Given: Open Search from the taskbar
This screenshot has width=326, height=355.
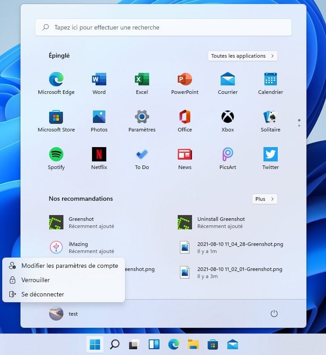Looking at the screenshot, I should [x=115, y=345].
